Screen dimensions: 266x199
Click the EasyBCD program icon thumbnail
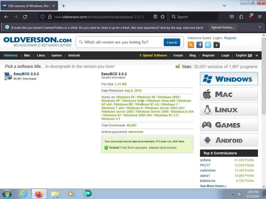[x=8, y=76]
